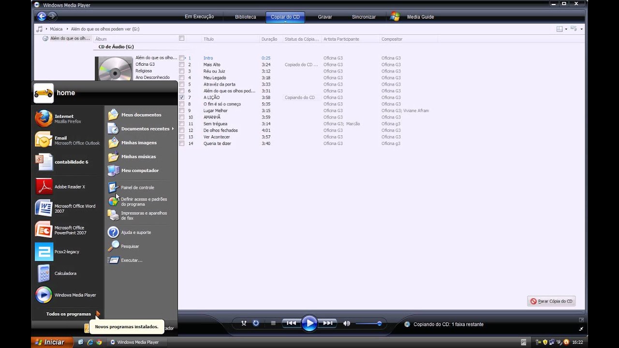Expand Documentos recentes submenu
Screen dimensions: 619x348
coord(173,129)
